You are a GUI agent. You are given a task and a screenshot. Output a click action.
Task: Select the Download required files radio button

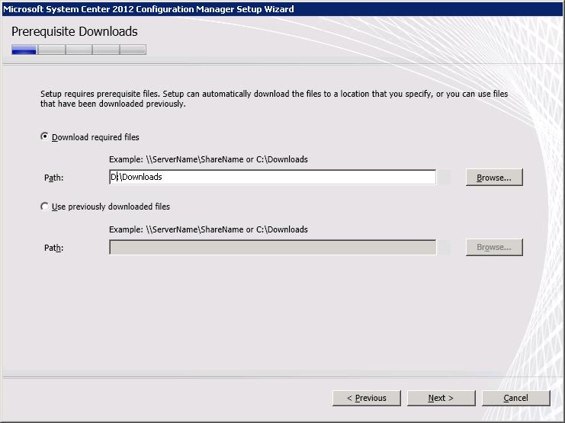45,137
